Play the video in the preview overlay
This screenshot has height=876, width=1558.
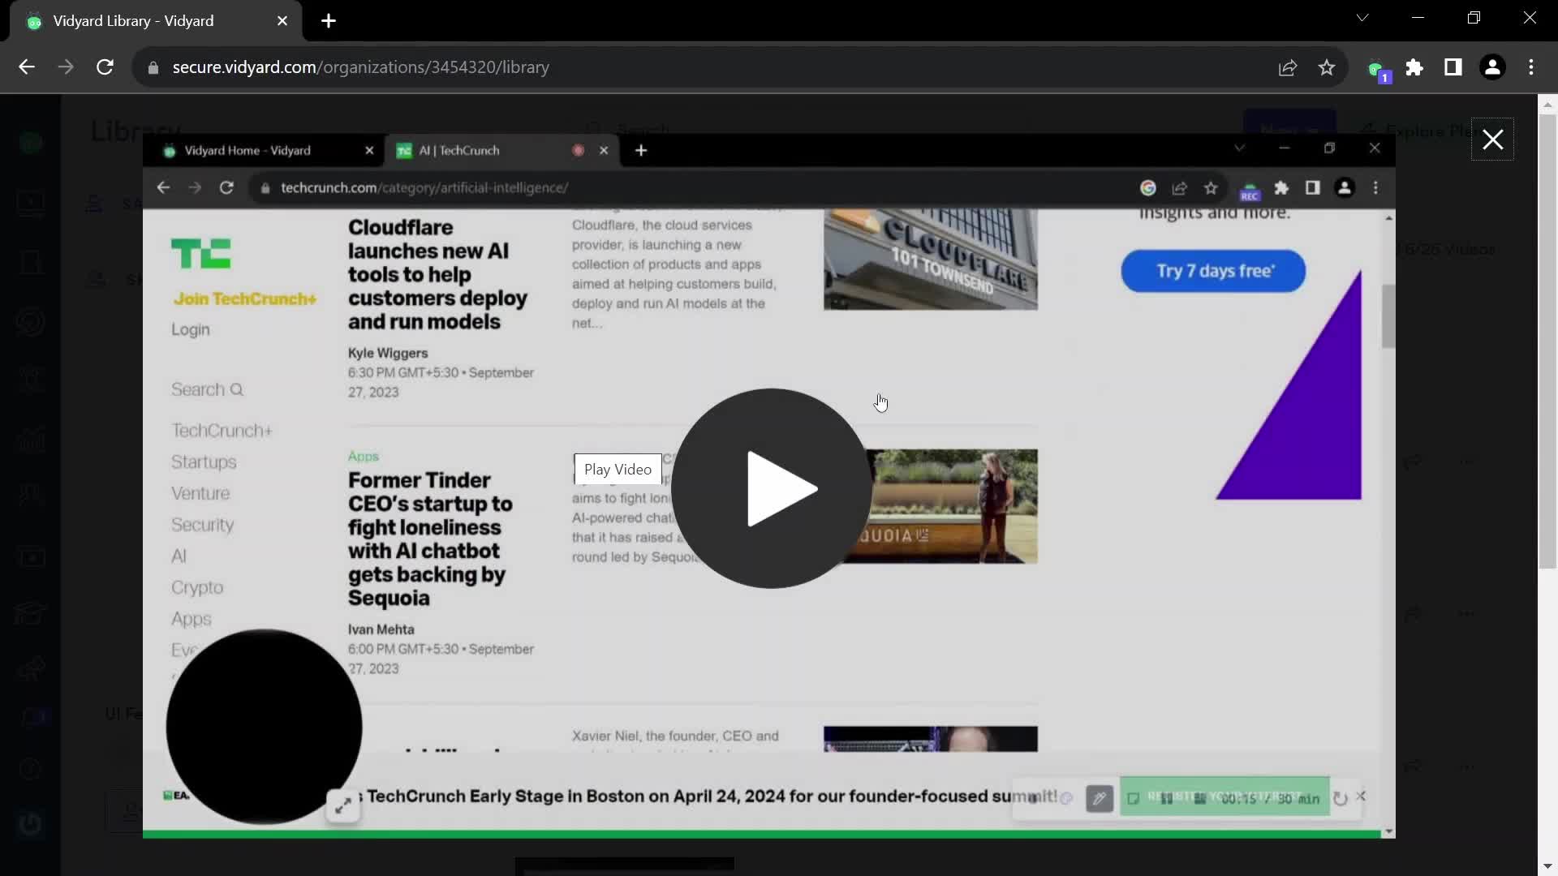coord(771,488)
